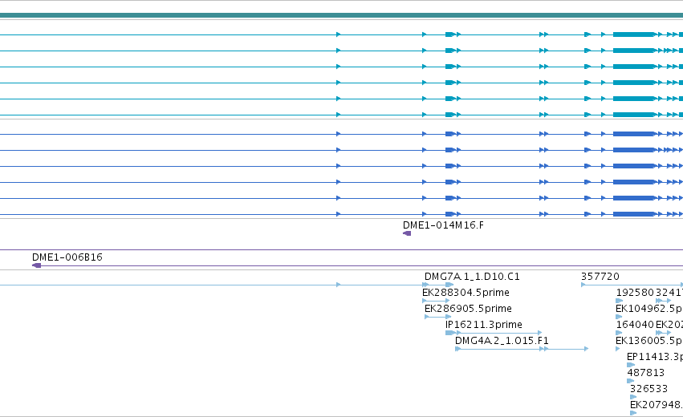Click the small arrow glyph beneath 487813
The height and width of the screenshot is (417, 683).
630,381
